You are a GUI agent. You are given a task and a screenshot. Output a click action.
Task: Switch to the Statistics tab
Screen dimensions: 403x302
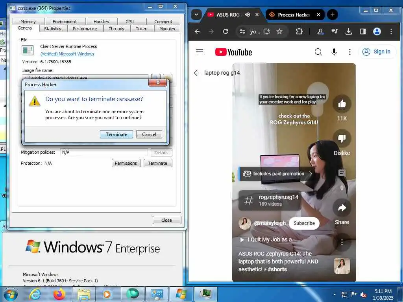[x=53, y=29]
